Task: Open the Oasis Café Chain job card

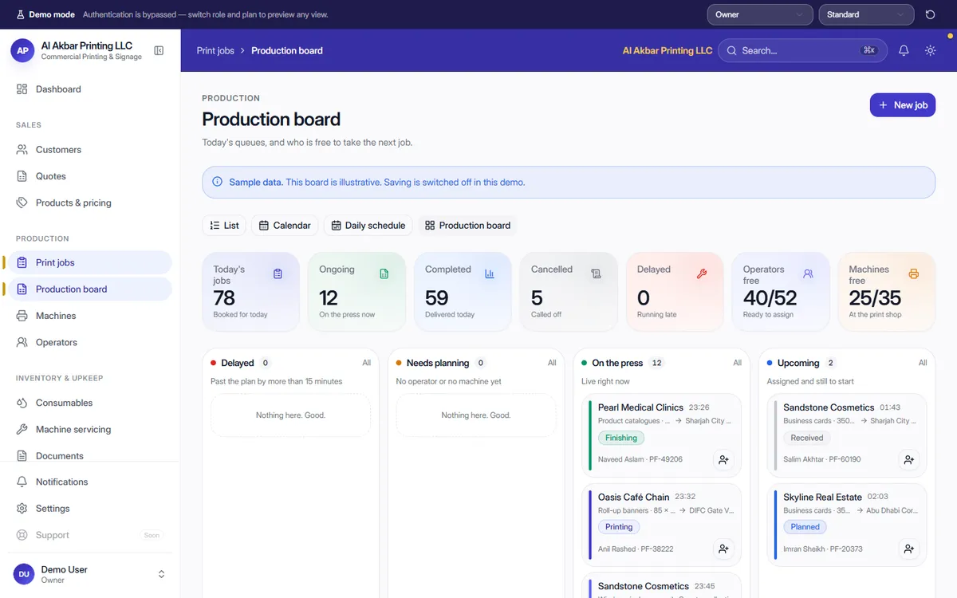Action: (x=662, y=525)
